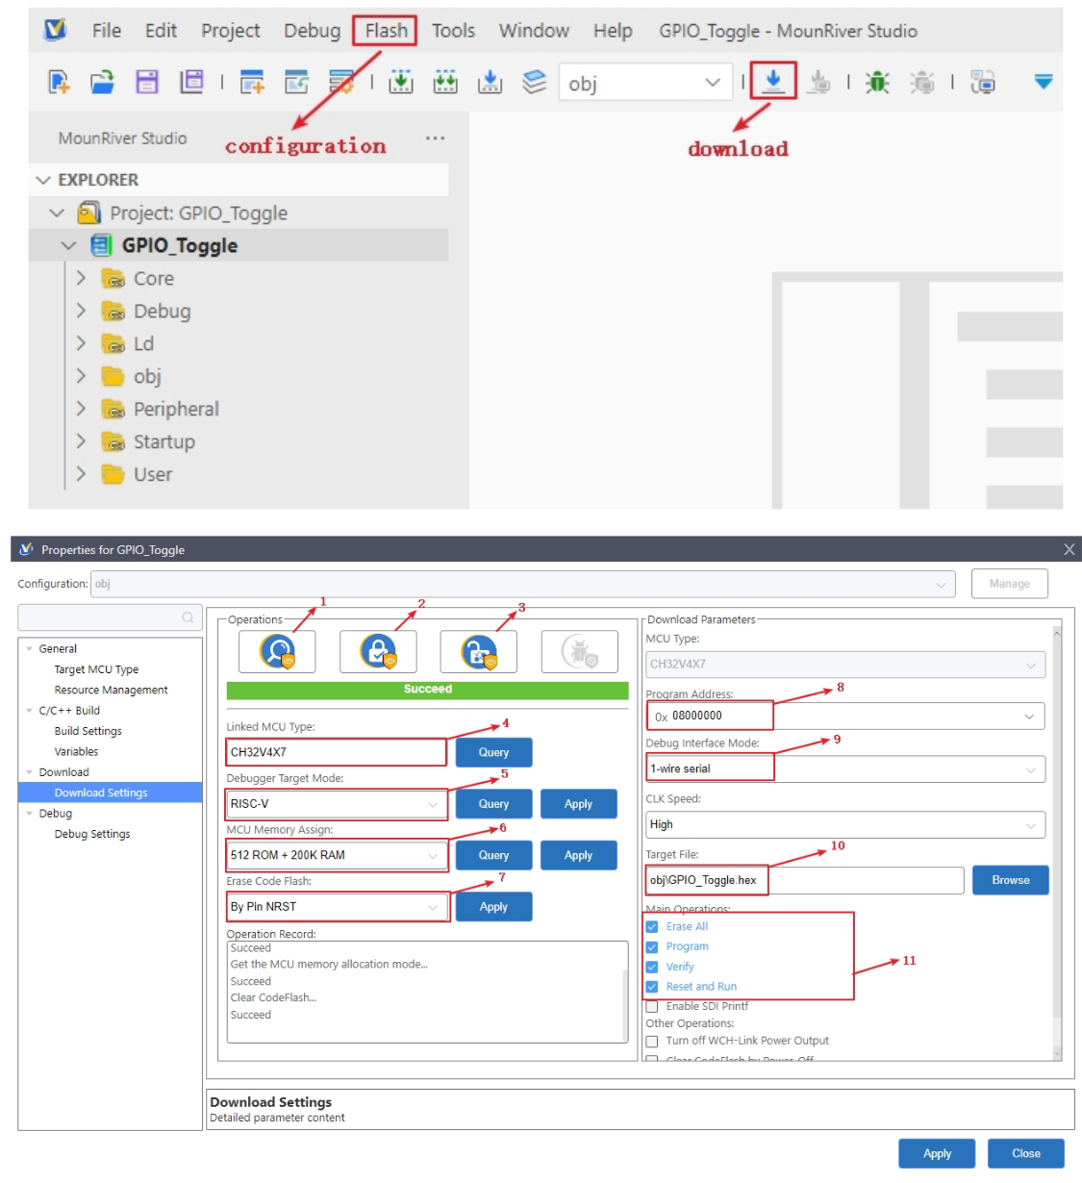The height and width of the screenshot is (1183, 1082).
Task: Open the three-dots menu of MounRiver Studio panel
Action: click(435, 138)
